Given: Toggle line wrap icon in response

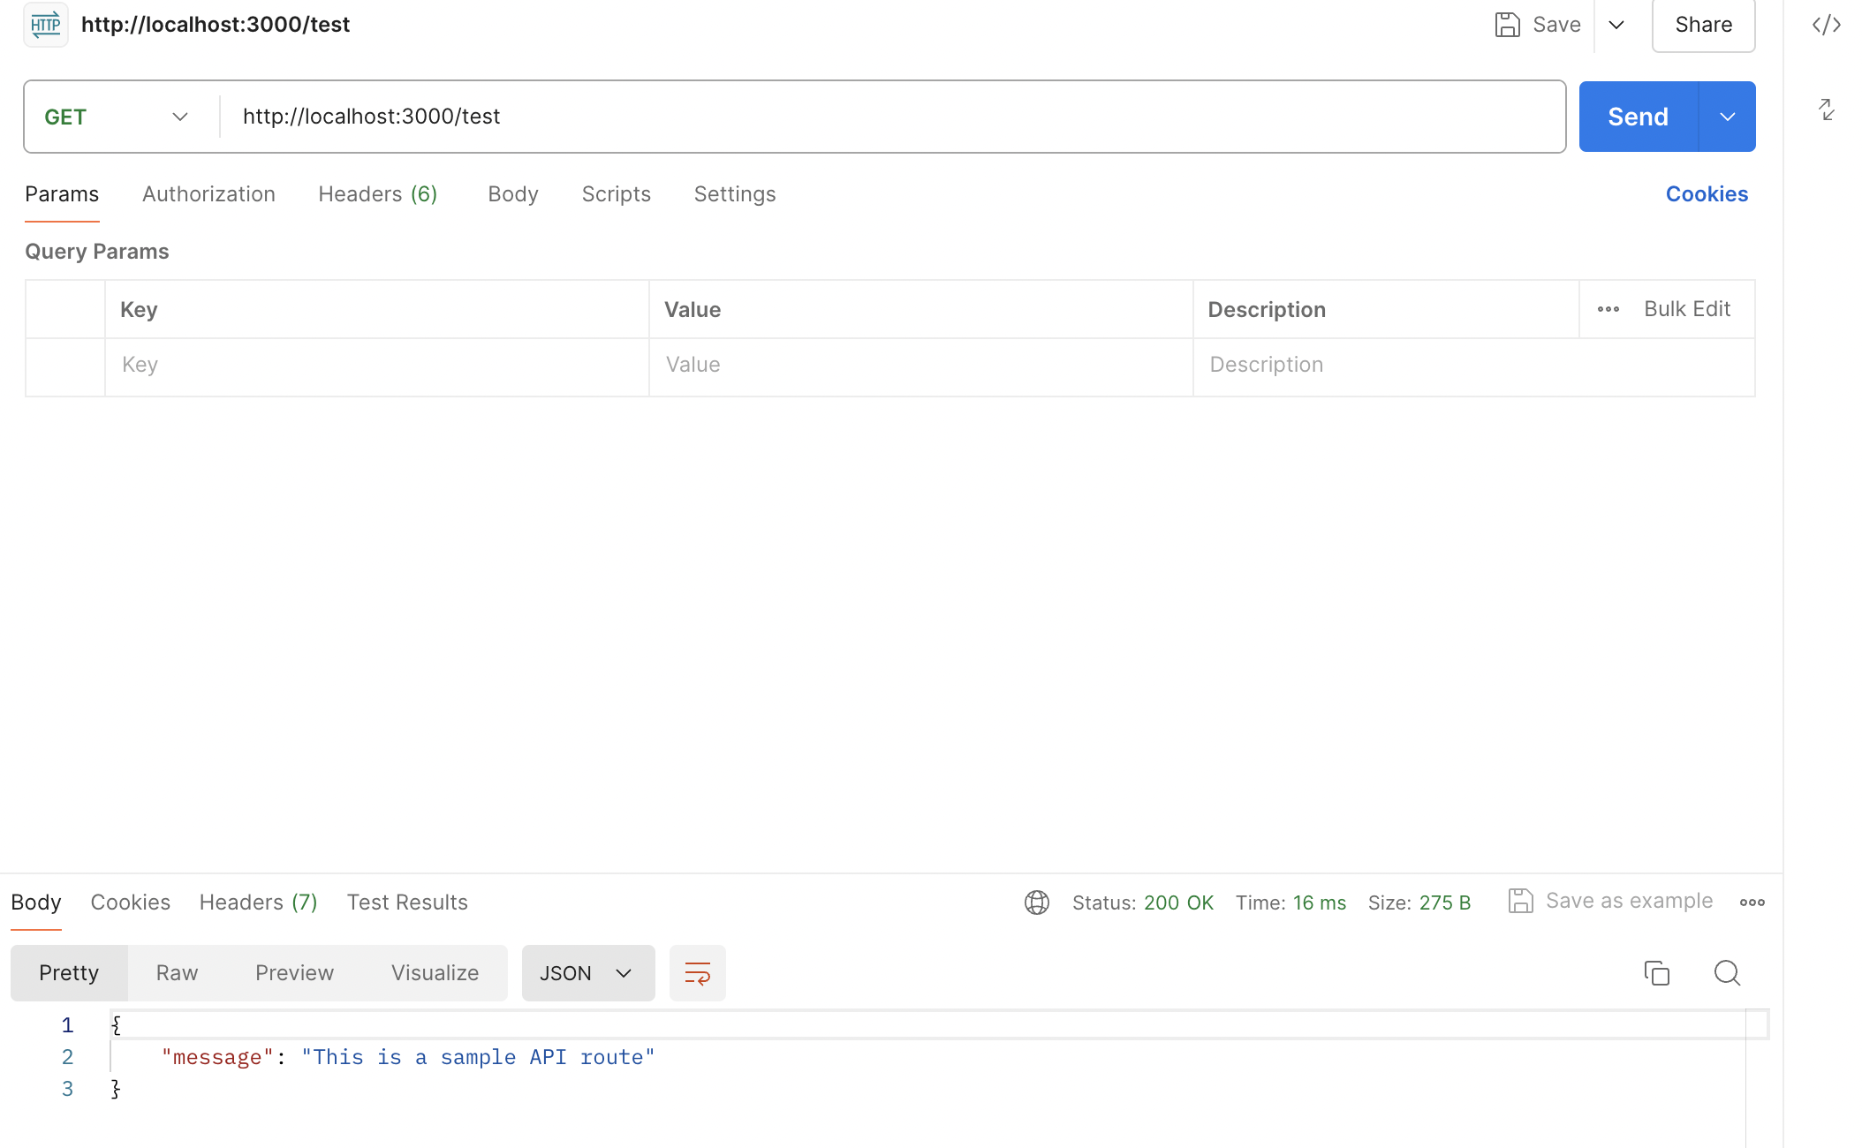Looking at the screenshot, I should (x=697, y=973).
